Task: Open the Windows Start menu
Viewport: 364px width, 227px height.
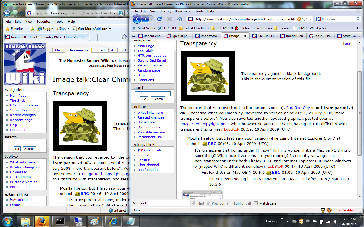Action: pyautogui.click(x=8, y=221)
